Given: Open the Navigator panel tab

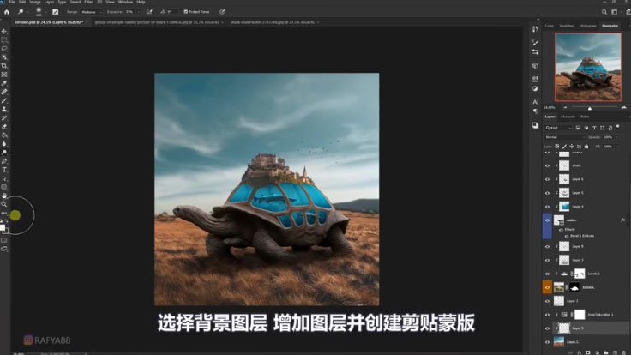Looking at the screenshot, I should (610, 26).
